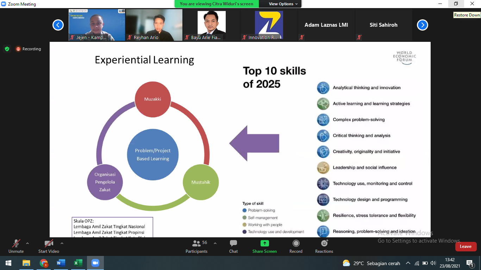Viewport: 481px width, 270px height.
Task: Click Reyhan Ario's muted microphone icon
Action: pyautogui.click(x=130, y=37)
